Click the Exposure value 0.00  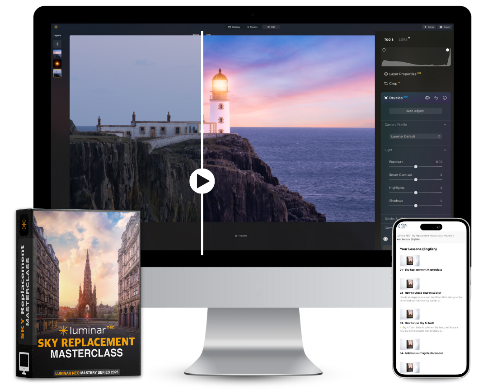[x=439, y=162]
